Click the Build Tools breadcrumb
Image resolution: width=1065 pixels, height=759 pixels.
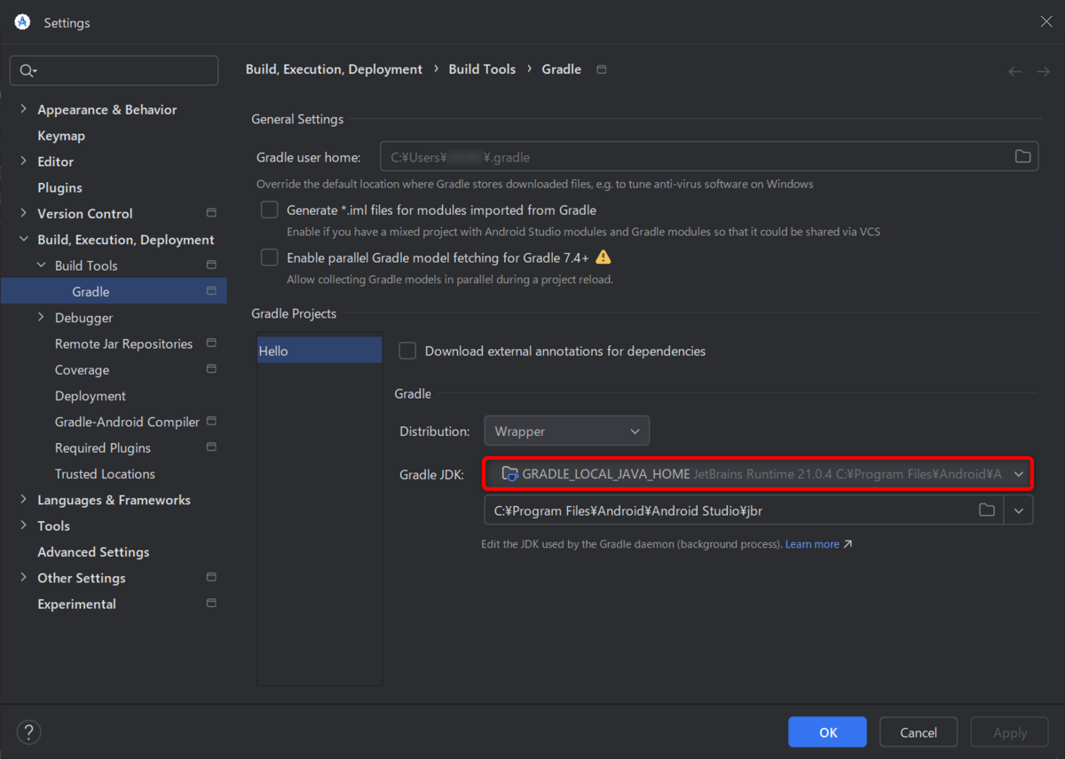[x=482, y=69]
